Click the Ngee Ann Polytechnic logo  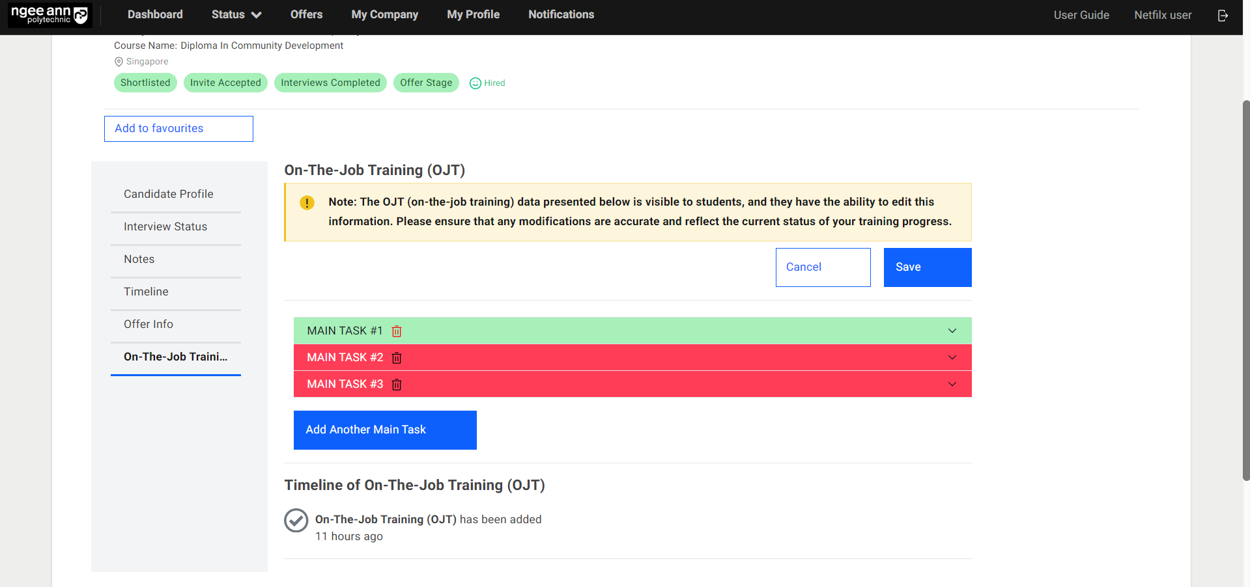pos(50,15)
